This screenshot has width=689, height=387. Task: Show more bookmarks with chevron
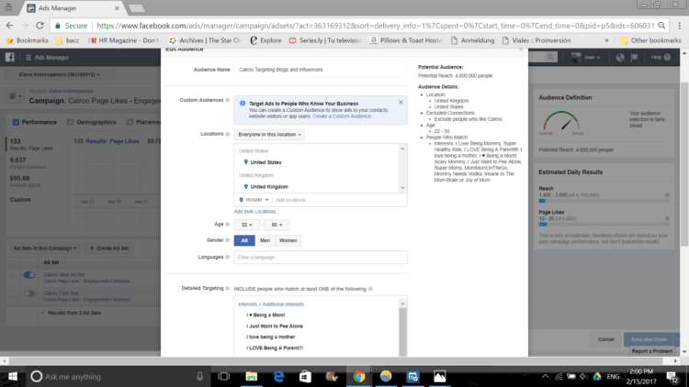pos(607,40)
